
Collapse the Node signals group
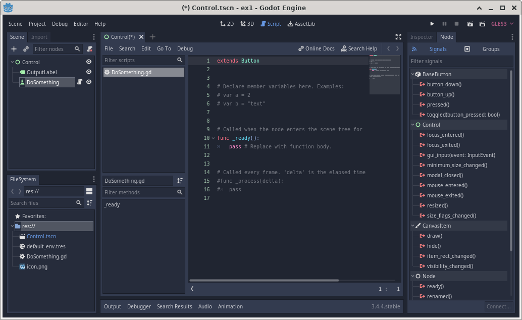coord(413,276)
